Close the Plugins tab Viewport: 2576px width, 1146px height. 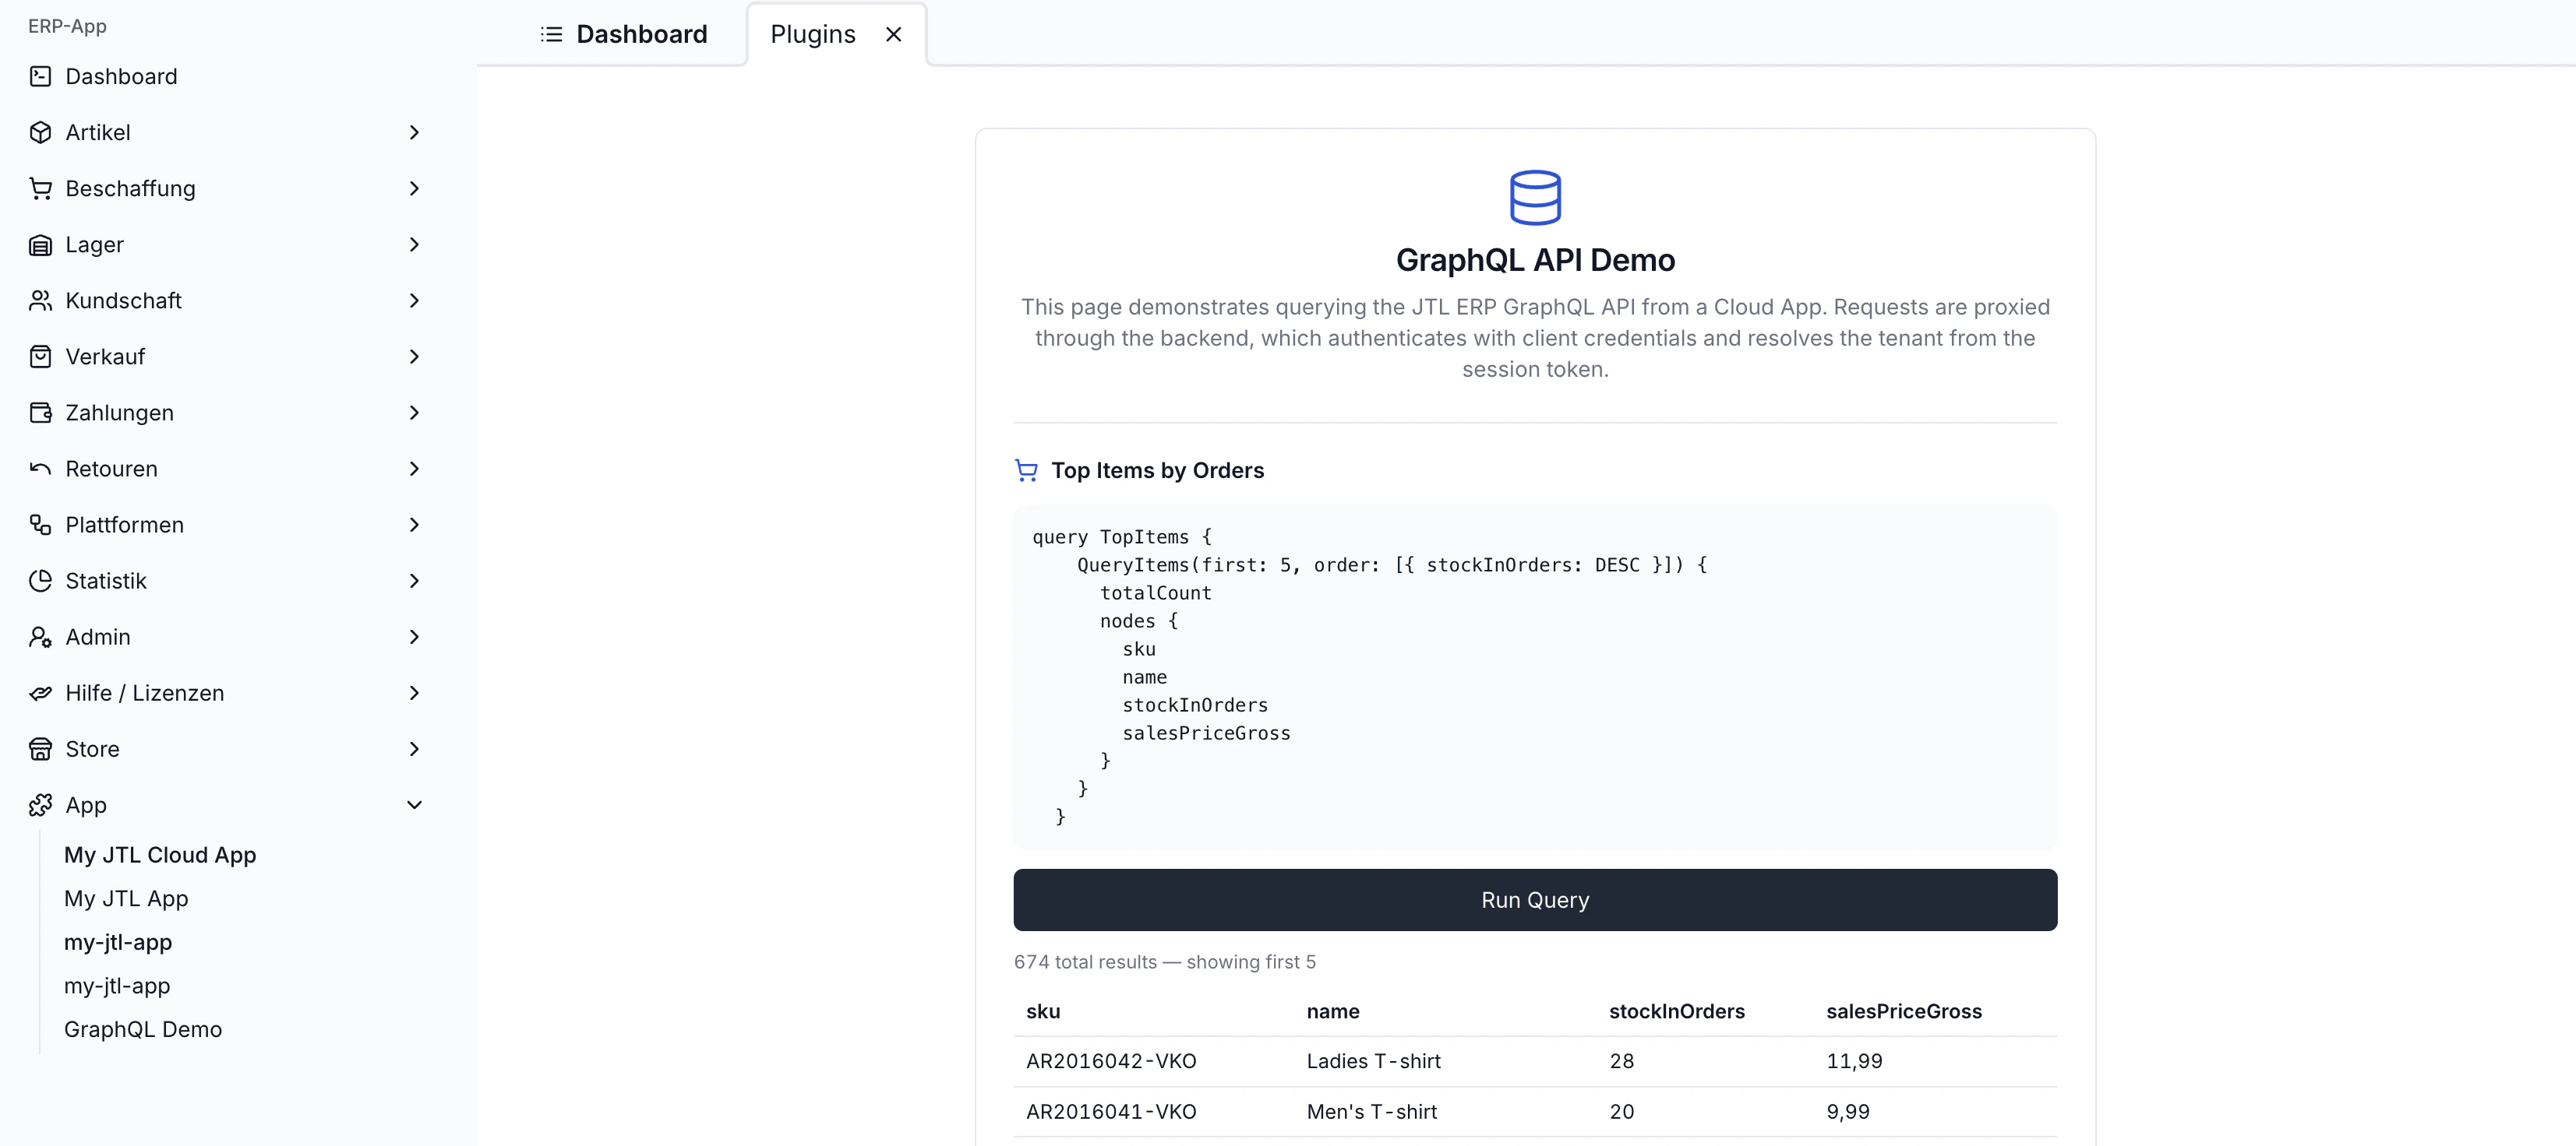[x=893, y=34]
